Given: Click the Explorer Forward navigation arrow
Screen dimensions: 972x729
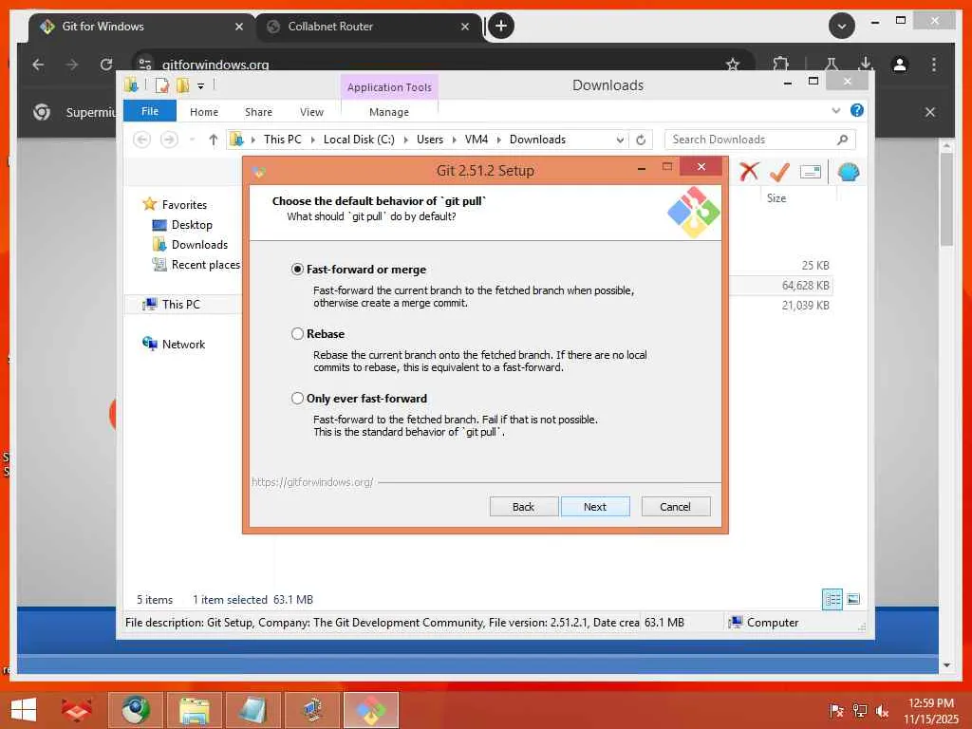Looking at the screenshot, I should tap(169, 140).
